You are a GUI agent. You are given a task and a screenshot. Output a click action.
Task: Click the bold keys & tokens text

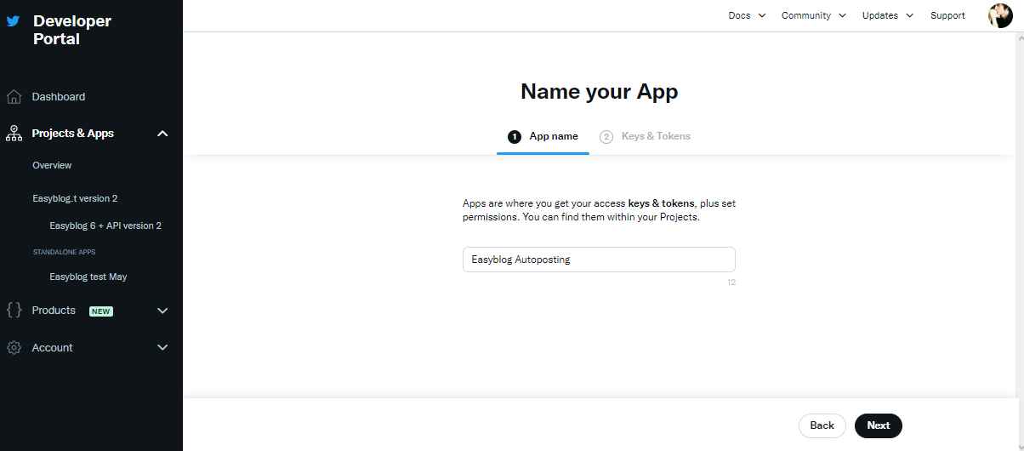pos(662,203)
